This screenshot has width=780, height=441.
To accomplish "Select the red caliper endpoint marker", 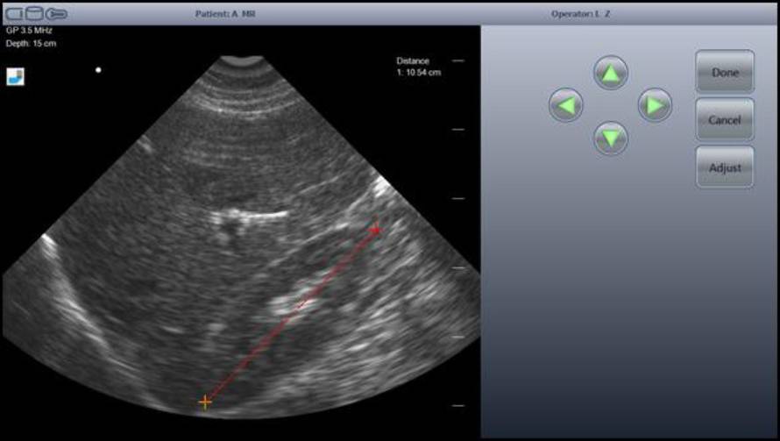I will [x=376, y=231].
